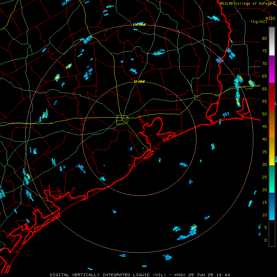
Task: Select the 15 value on the scale
Action: pos(264,202)
